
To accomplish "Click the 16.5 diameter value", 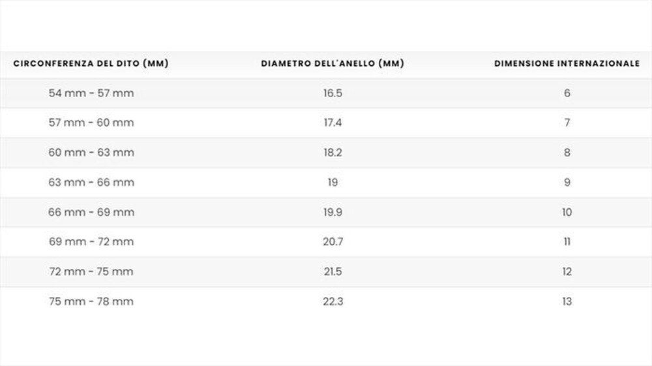I will pyautogui.click(x=333, y=93).
